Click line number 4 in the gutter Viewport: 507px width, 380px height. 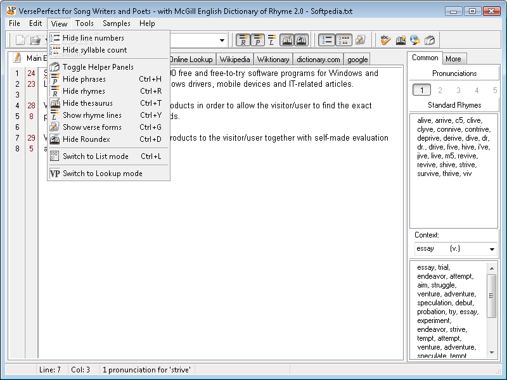click(17, 106)
